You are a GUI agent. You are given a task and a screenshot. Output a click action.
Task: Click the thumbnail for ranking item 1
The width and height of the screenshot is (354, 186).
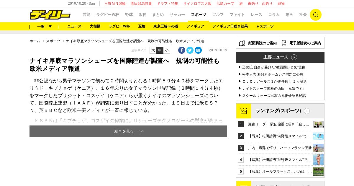318,124
